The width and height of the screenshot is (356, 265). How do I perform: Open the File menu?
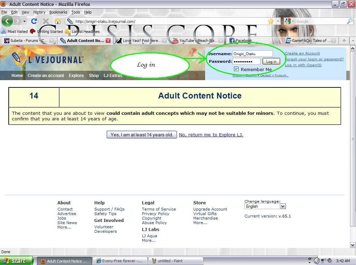click(x=4, y=12)
